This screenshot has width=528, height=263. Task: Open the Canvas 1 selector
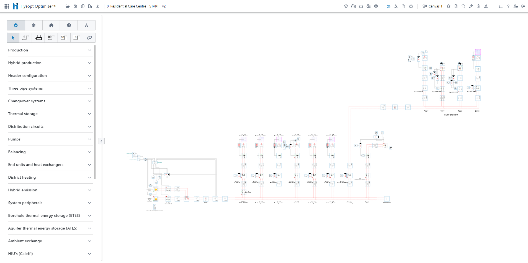click(432, 6)
